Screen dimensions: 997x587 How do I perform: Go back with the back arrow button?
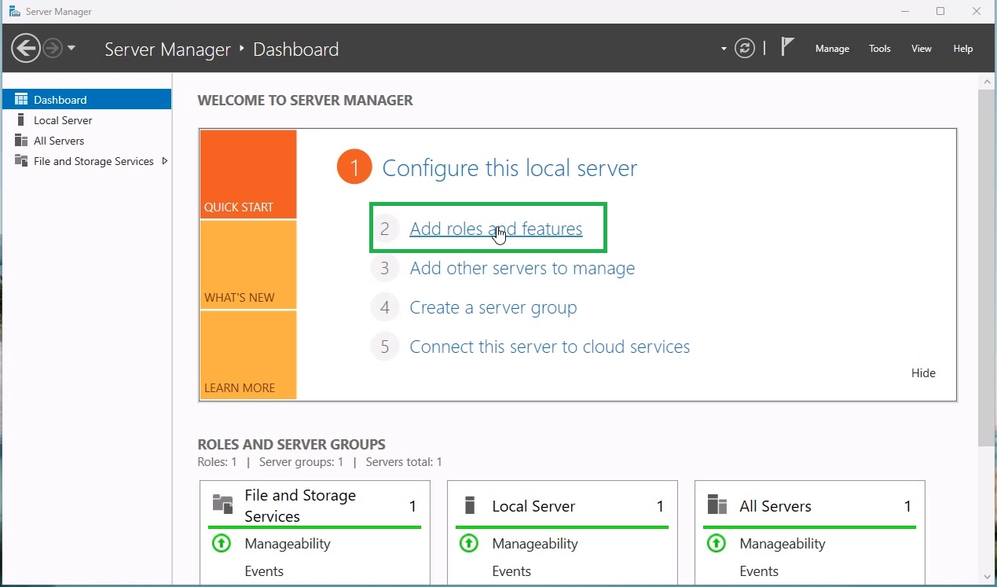point(26,49)
